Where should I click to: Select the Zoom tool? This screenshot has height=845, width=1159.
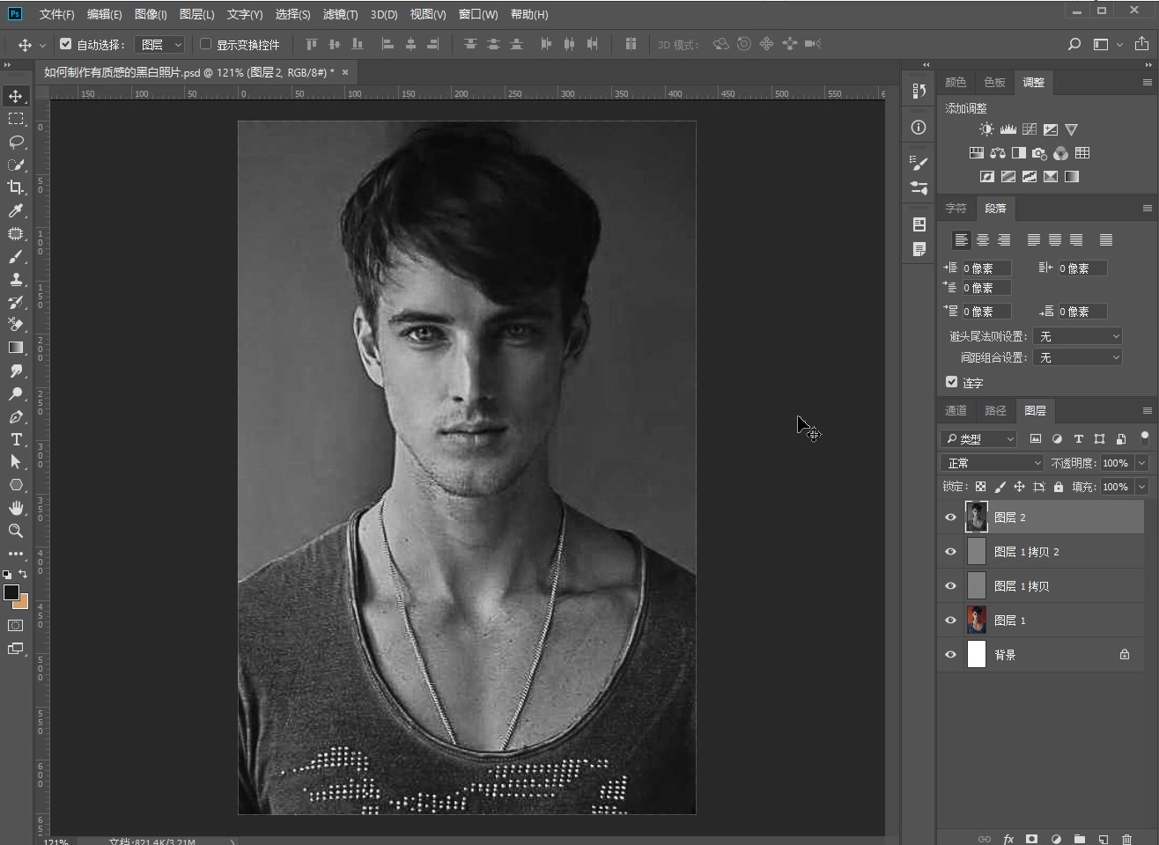[16, 531]
